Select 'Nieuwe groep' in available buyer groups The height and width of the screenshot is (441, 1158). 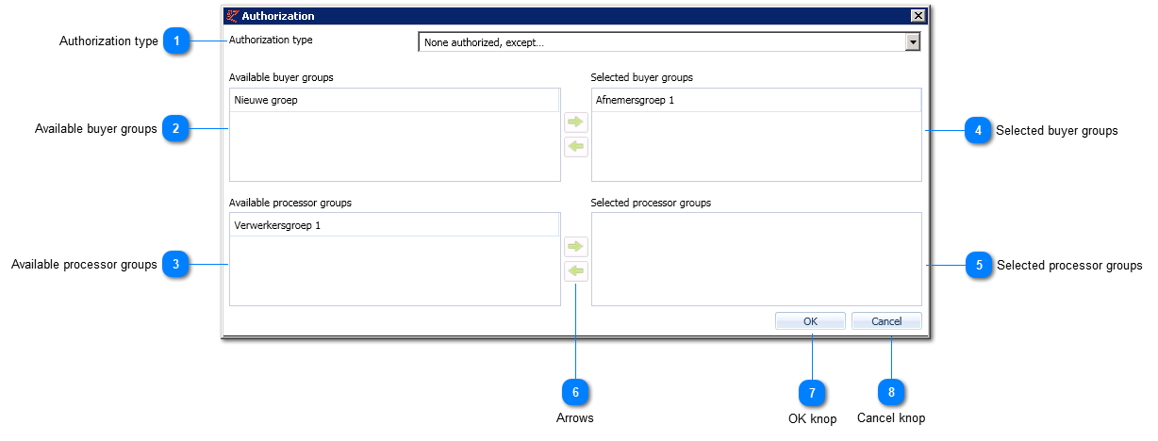point(394,100)
